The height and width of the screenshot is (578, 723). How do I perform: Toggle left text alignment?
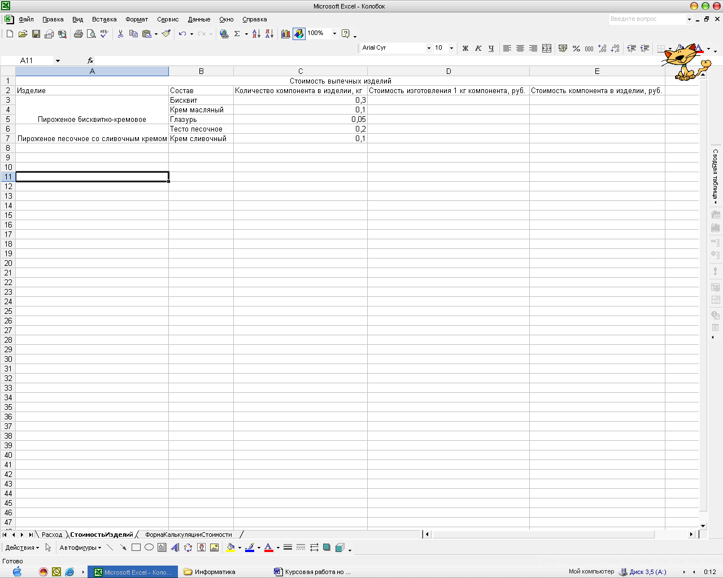[507, 49]
